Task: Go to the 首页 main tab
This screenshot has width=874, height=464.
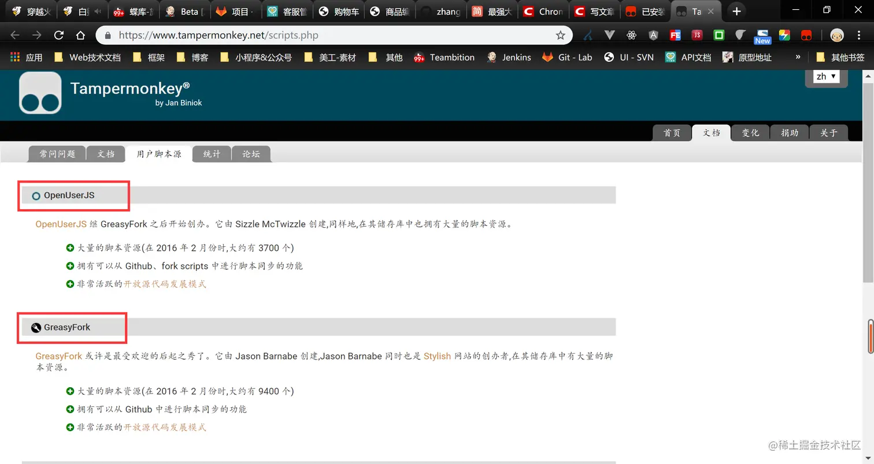Action: pyautogui.click(x=672, y=133)
